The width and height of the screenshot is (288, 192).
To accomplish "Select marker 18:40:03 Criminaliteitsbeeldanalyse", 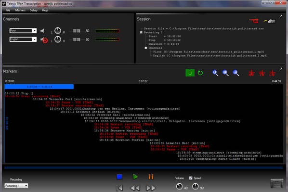I will pos(230,155).
